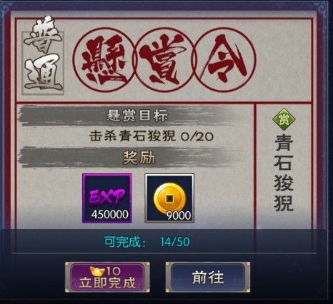The width and height of the screenshot is (333, 304).
Task: Click the red 令 seal circle
Action: [x=225, y=60]
